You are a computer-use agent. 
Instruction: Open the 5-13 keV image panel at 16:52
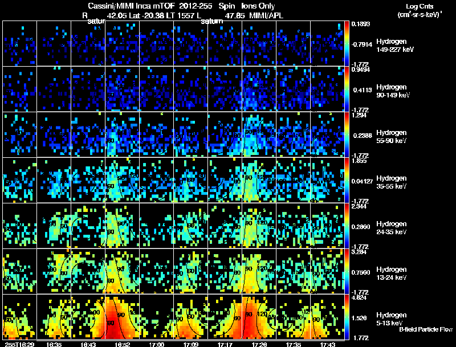(123, 317)
